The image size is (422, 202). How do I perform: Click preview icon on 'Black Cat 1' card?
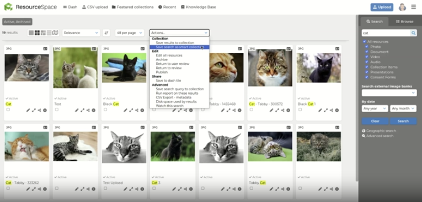[x=325, y=110]
